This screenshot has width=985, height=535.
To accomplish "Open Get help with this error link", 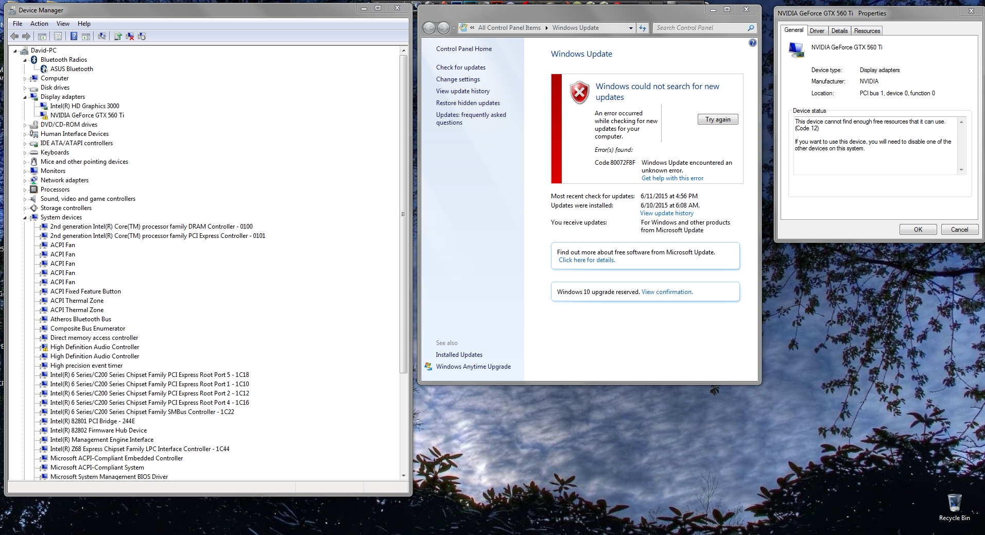I will click(x=672, y=178).
